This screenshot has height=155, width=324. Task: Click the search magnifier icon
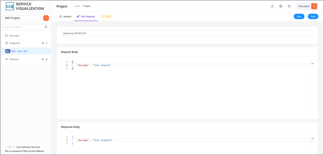tap(46, 27)
